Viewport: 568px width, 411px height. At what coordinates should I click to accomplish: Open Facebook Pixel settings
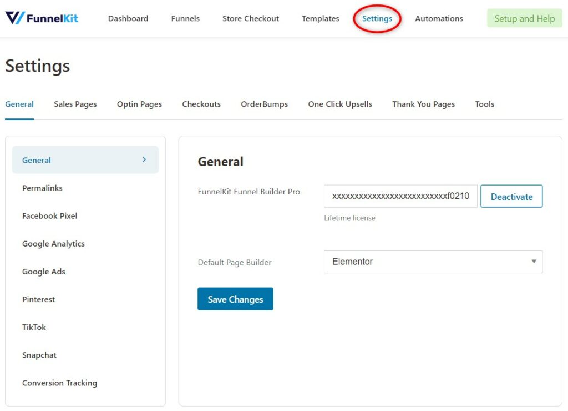pyautogui.click(x=49, y=216)
